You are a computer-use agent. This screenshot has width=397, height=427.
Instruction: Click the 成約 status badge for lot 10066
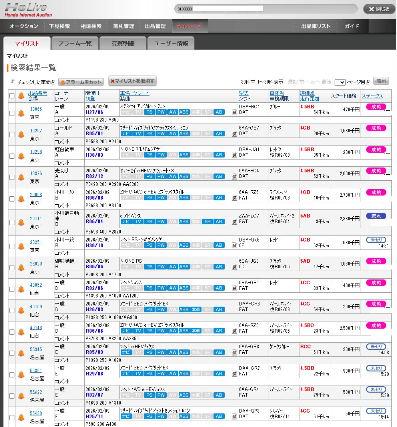[x=376, y=107]
